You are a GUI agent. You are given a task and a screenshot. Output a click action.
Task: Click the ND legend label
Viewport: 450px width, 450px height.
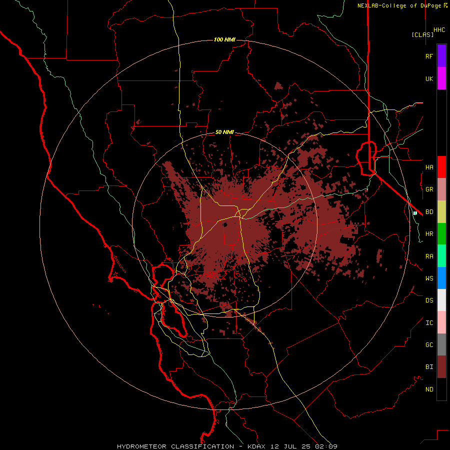pyautogui.click(x=429, y=389)
